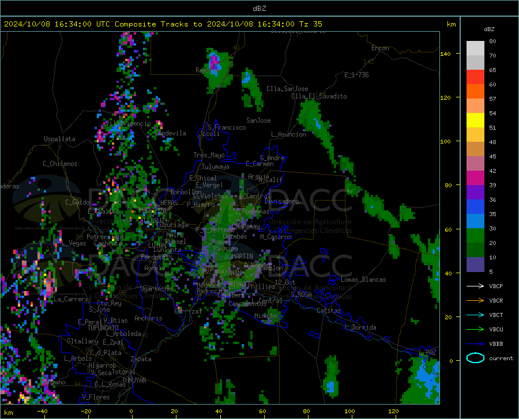Select the yellow 51 dBZ color swatch
Screen dimensions: 519x419
[475, 120]
